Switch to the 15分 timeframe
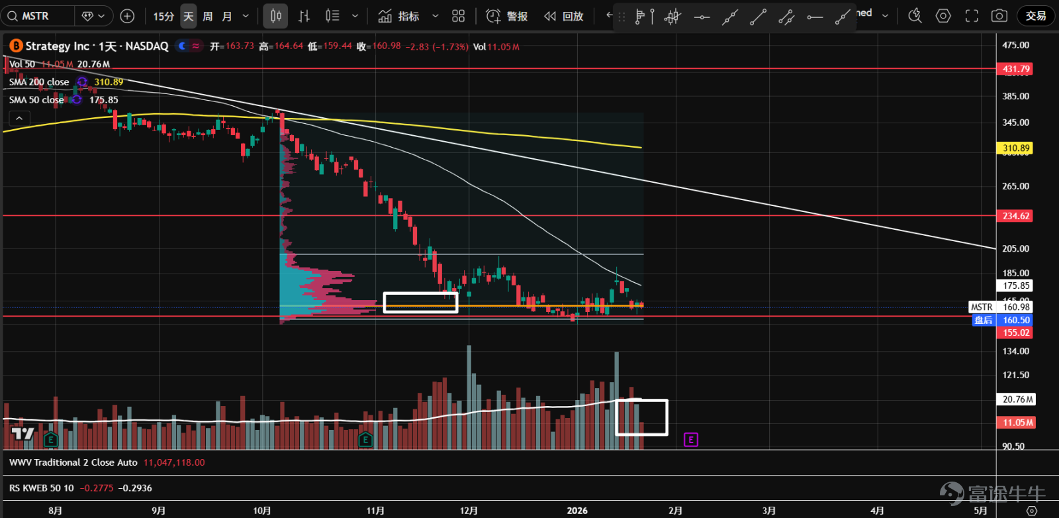This screenshot has height=518, width=1059. pyautogui.click(x=163, y=16)
